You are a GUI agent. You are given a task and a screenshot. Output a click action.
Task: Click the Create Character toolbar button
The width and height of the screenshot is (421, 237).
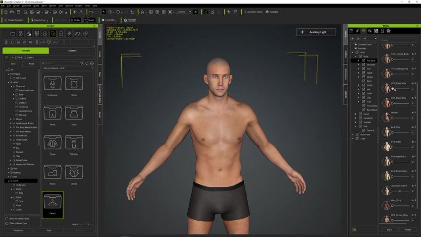coord(13,20)
